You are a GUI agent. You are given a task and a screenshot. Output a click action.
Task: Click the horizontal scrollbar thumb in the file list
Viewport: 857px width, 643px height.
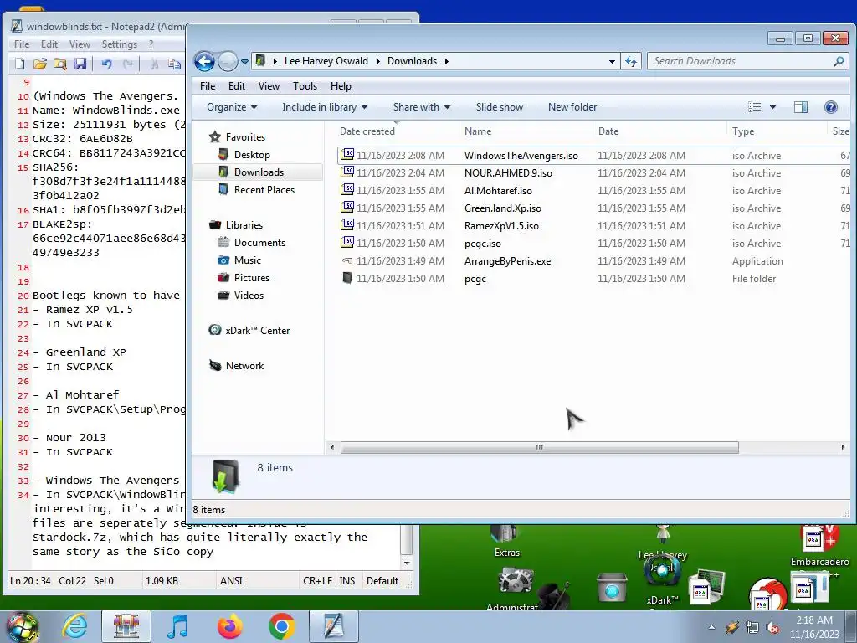[x=540, y=447]
